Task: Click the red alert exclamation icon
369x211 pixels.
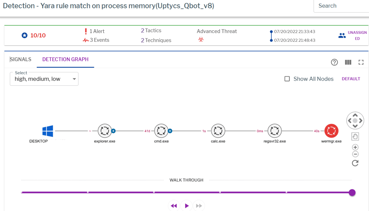Action: coord(86,31)
